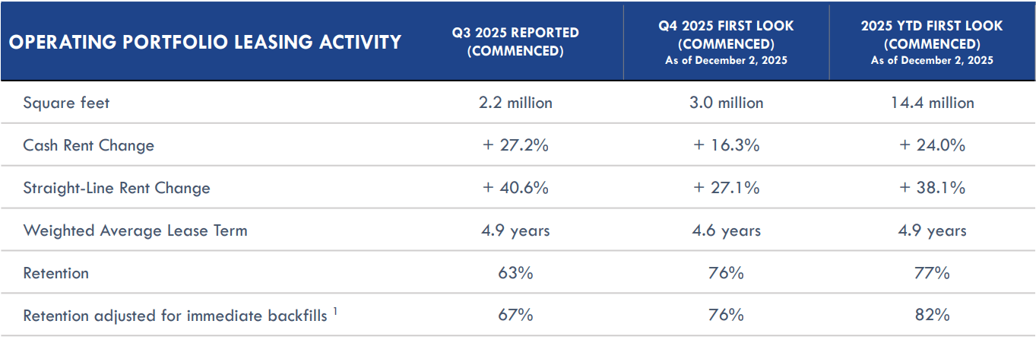This screenshot has width=1036, height=343.
Task: Click the Cash Rent Change row label
Action: pyautogui.click(x=88, y=145)
